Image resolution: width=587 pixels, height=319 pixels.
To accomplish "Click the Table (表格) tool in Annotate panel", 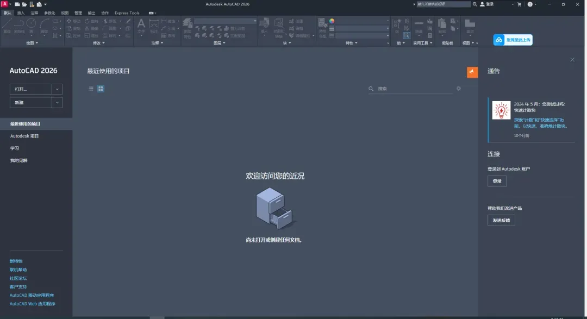I will (x=168, y=36).
